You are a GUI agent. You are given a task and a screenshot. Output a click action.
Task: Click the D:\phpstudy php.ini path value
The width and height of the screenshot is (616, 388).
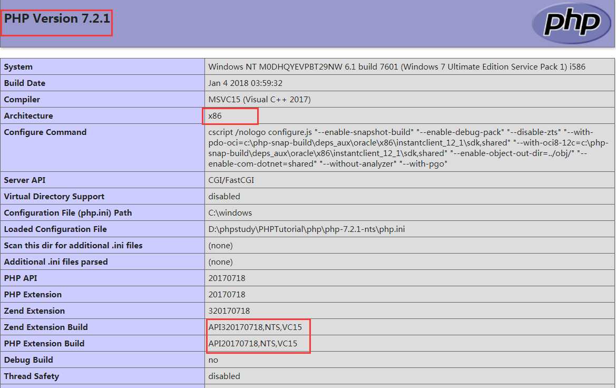[x=307, y=229]
